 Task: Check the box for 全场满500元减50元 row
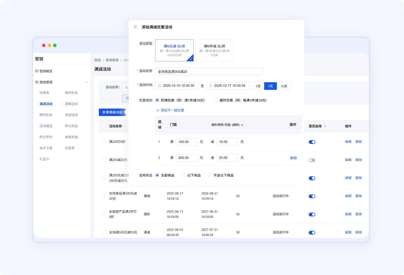104,232
